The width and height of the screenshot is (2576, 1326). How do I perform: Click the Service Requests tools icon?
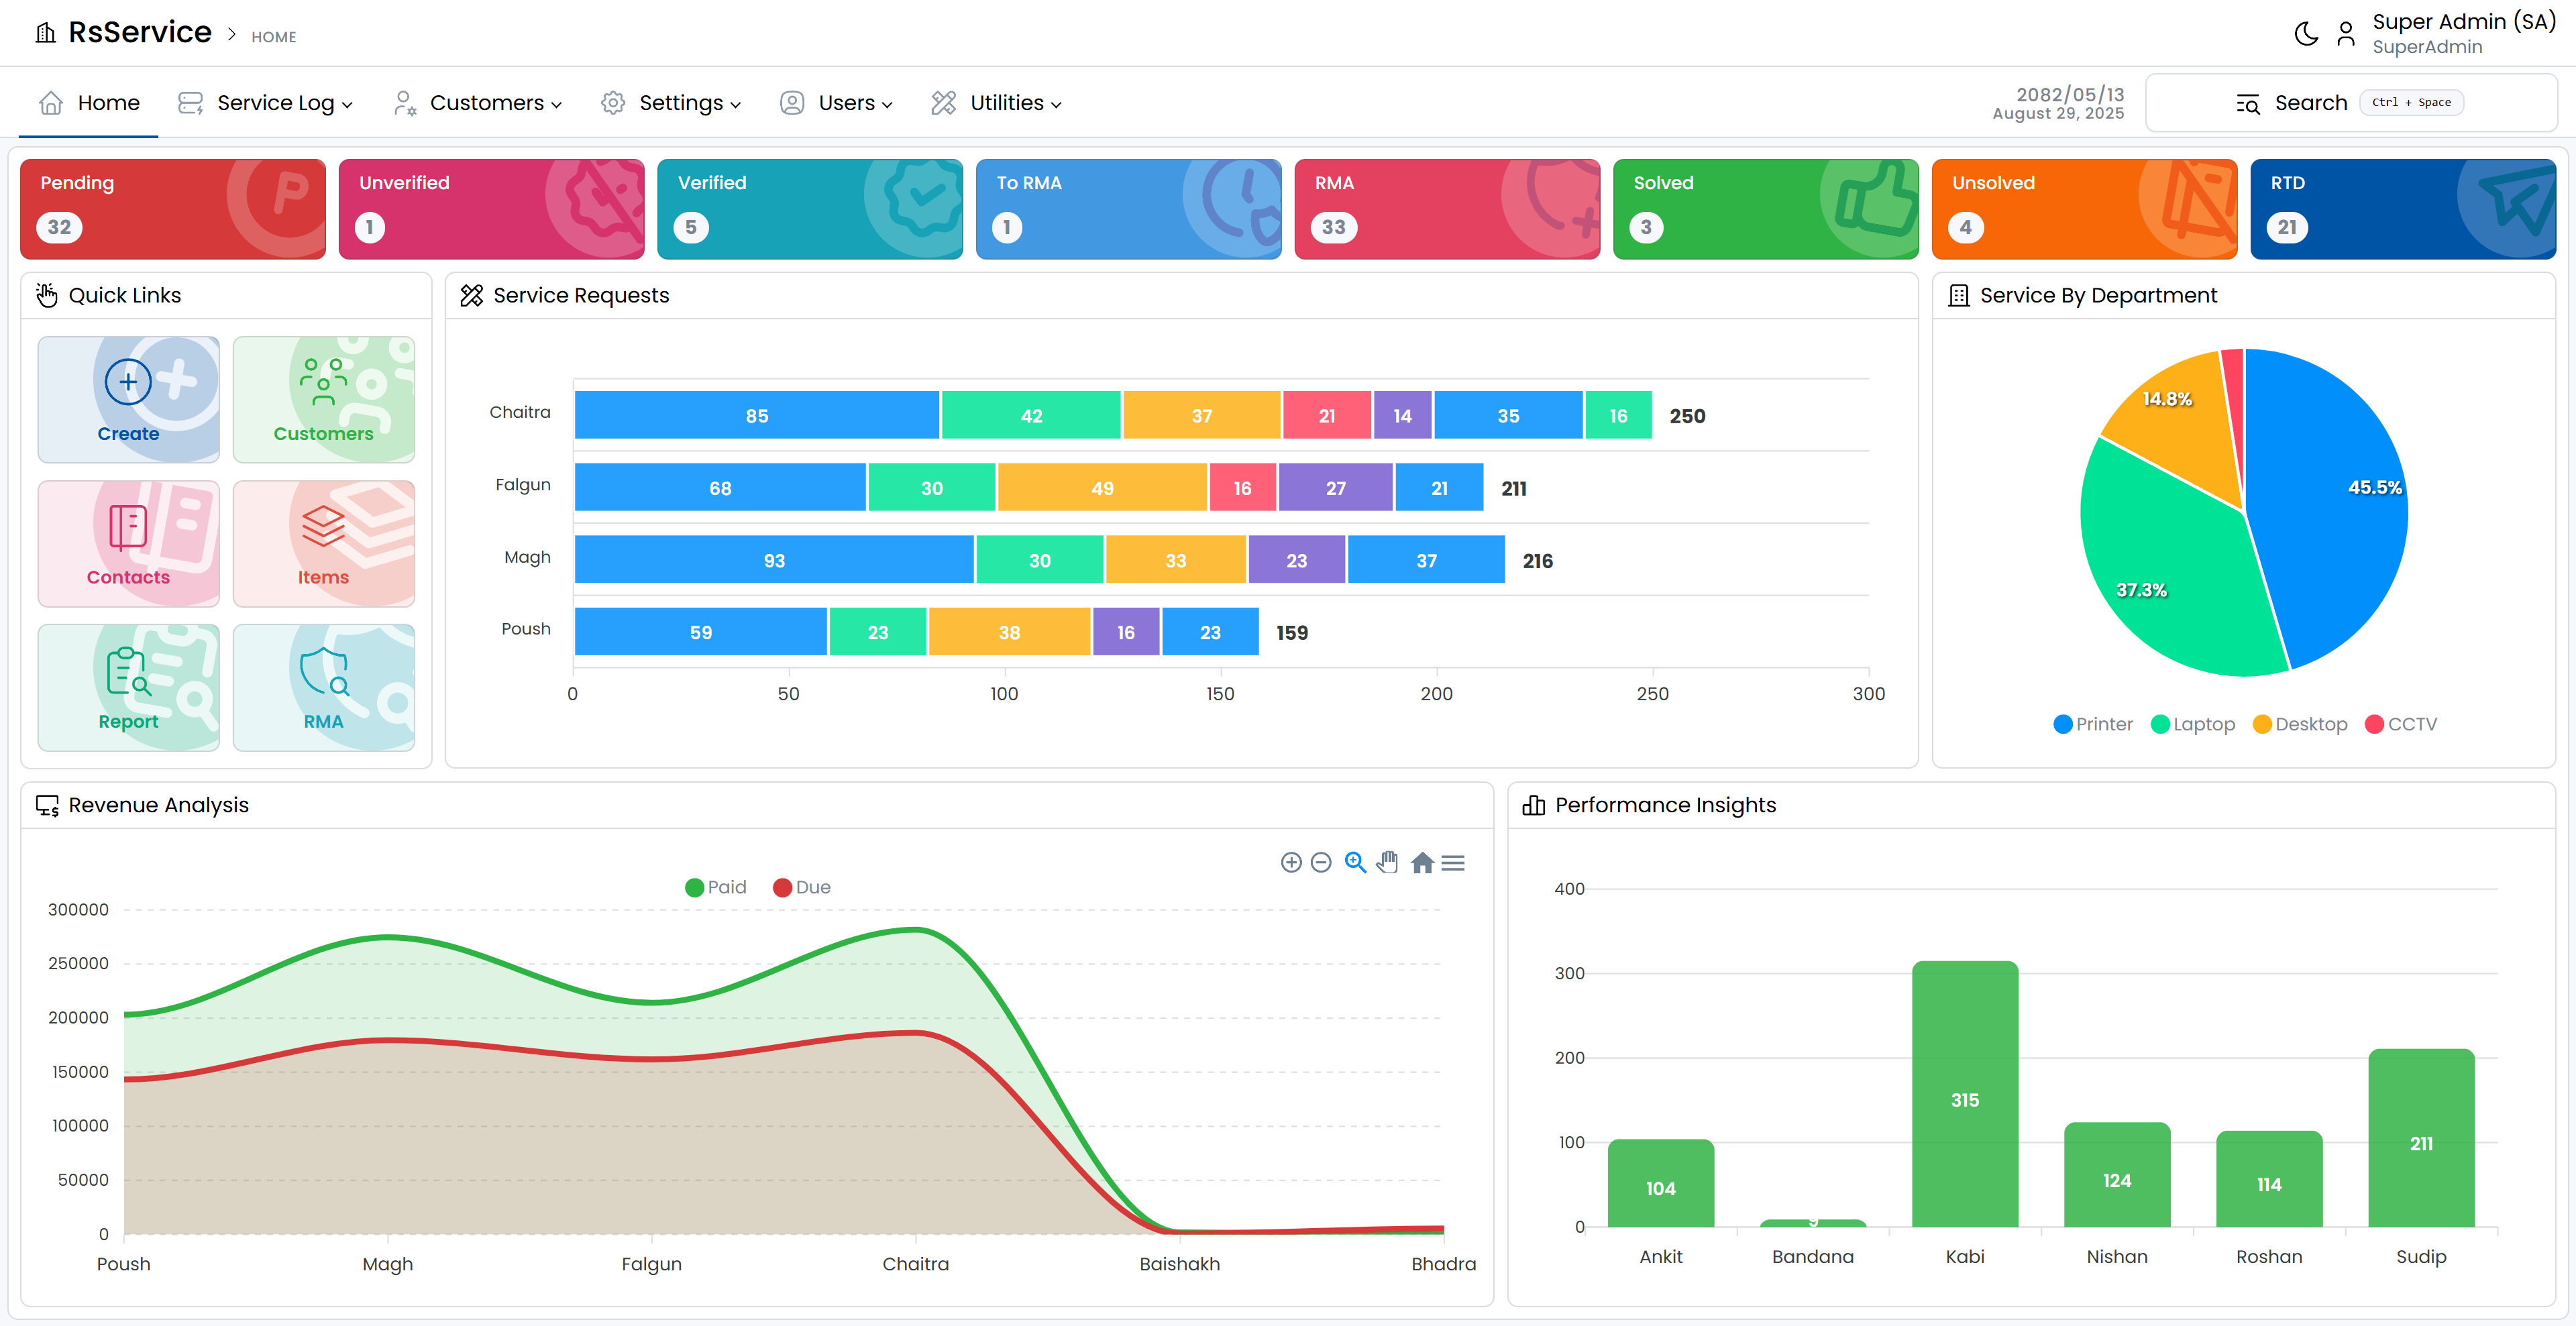pyautogui.click(x=472, y=295)
